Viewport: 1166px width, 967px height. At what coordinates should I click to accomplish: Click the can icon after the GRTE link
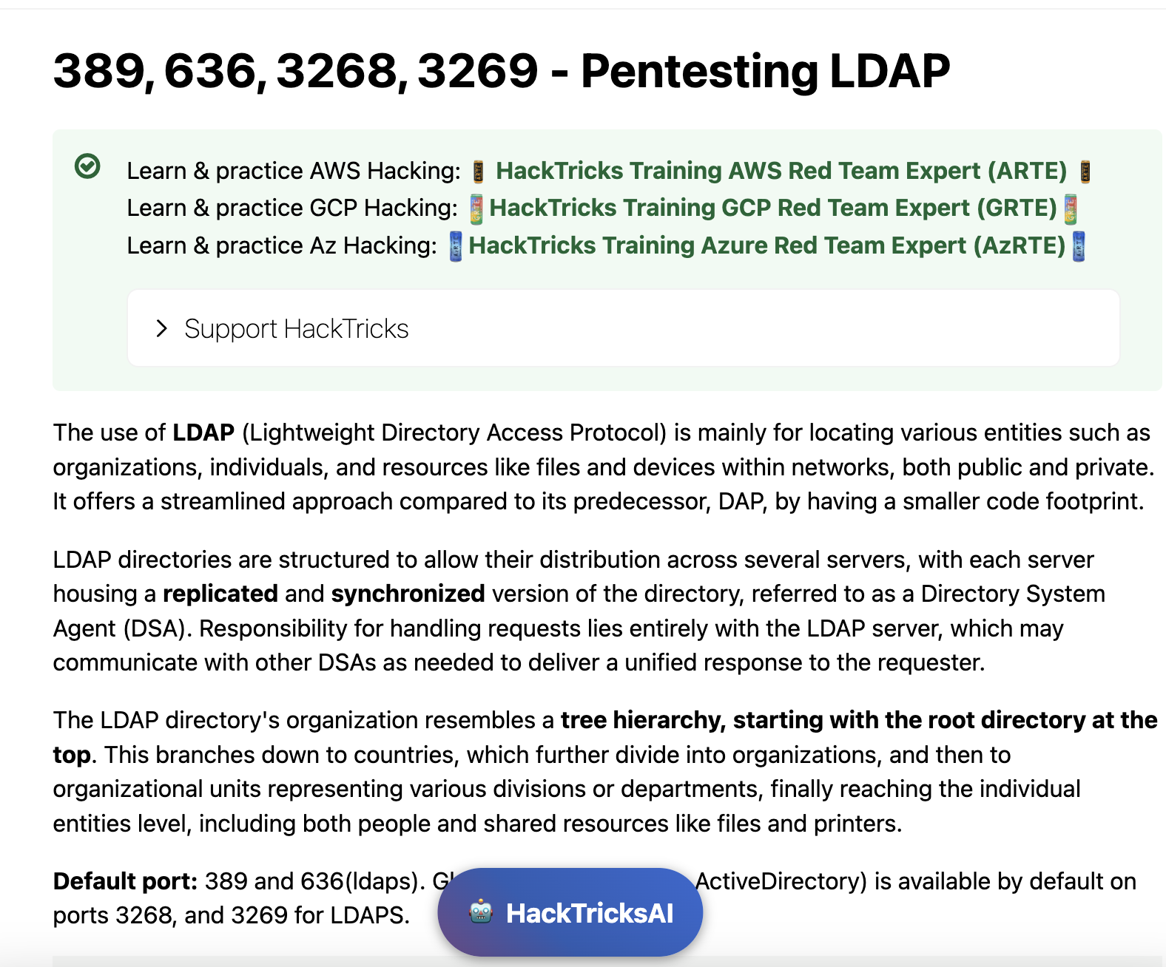click(1070, 209)
